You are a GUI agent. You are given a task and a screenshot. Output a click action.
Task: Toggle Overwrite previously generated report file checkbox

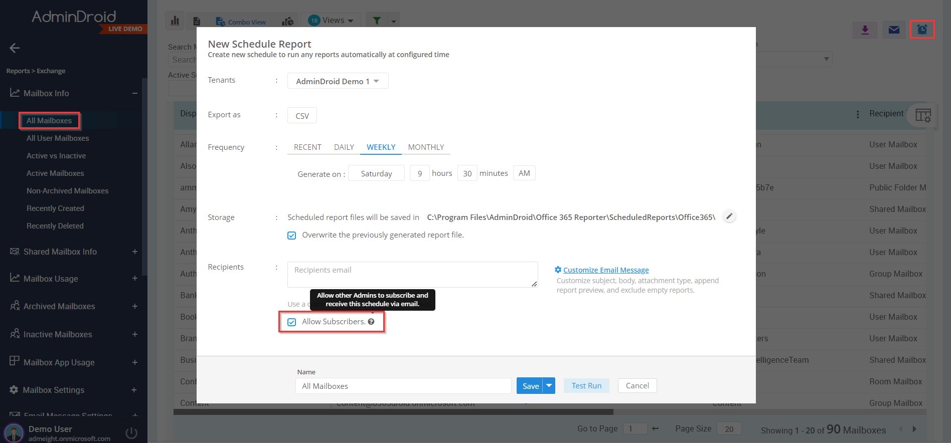click(x=292, y=236)
